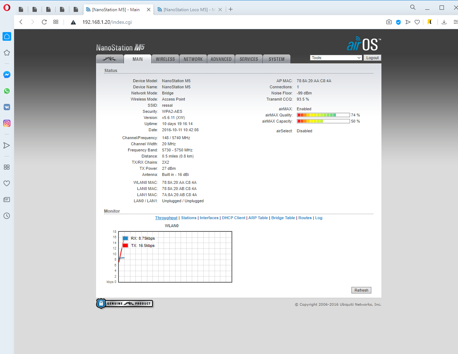458x354 pixels.
Task: Go back to previous page
Action: coord(21,22)
